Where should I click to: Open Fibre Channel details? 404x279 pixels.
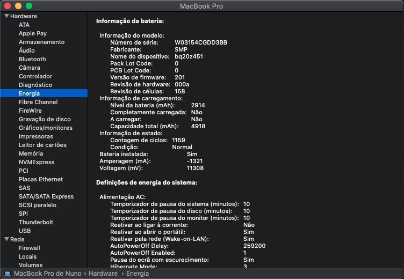click(38, 102)
